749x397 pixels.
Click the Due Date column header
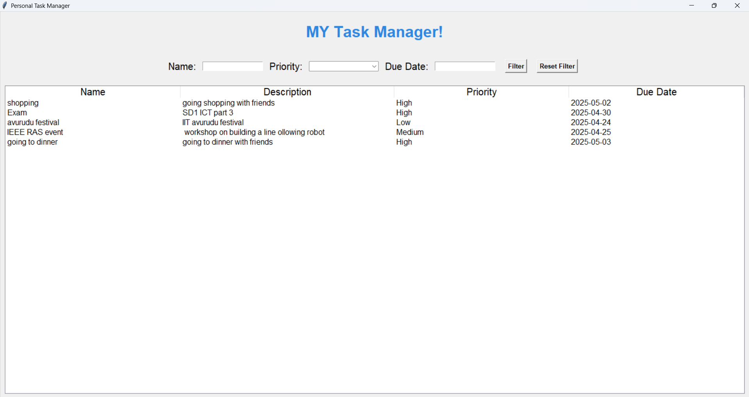656,92
